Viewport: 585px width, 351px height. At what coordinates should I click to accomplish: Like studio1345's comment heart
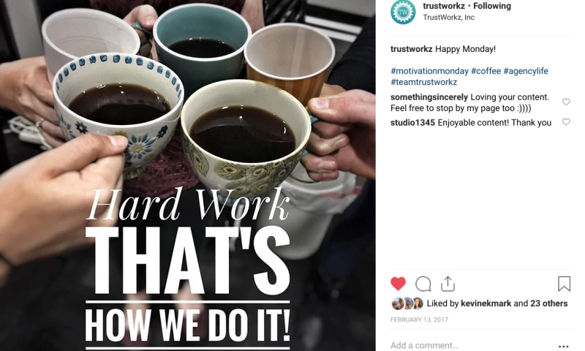(x=566, y=122)
